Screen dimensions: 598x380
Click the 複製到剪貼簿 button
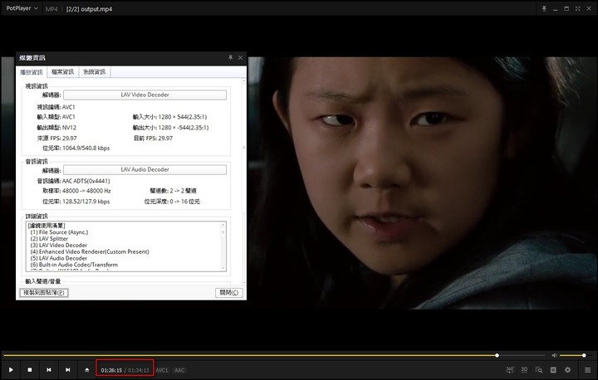tap(44, 293)
